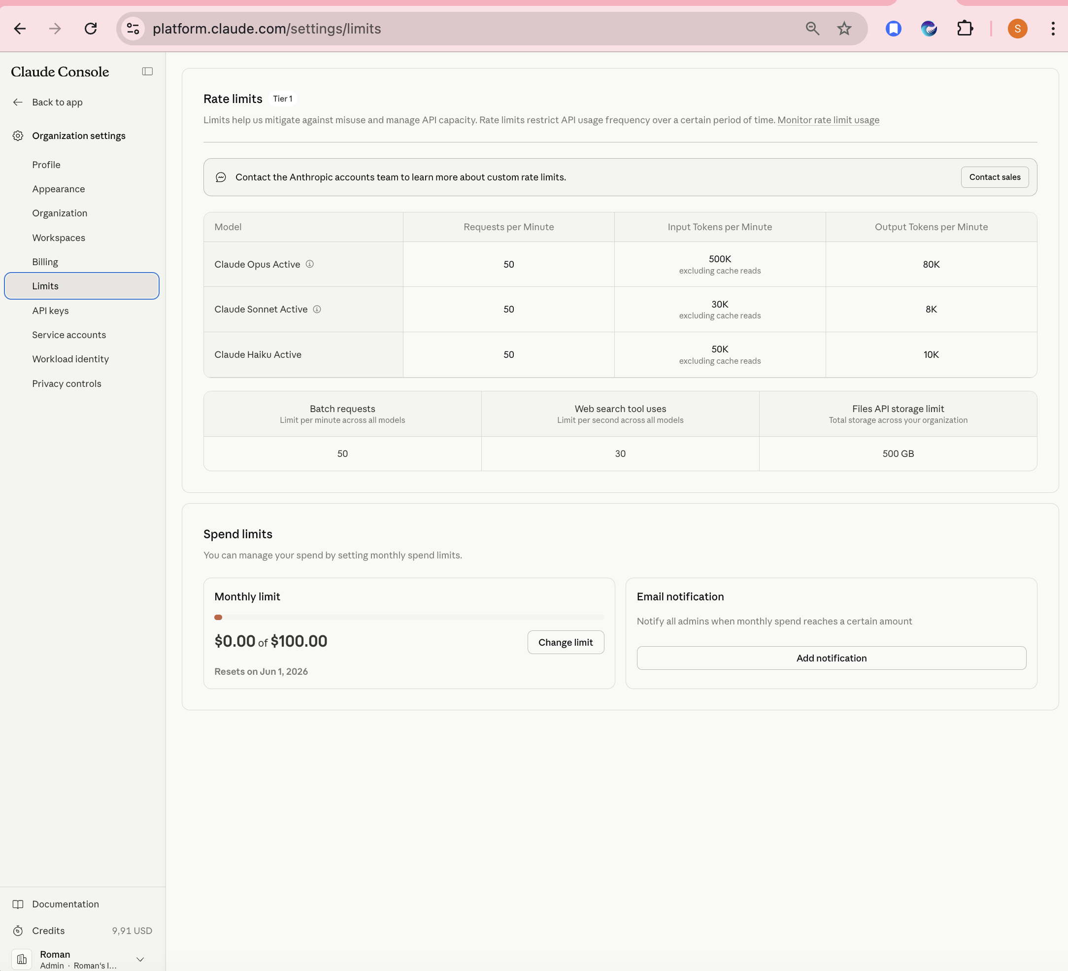Click the Credits clock icon
Image resolution: width=1068 pixels, height=971 pixels.
[18, 931]
